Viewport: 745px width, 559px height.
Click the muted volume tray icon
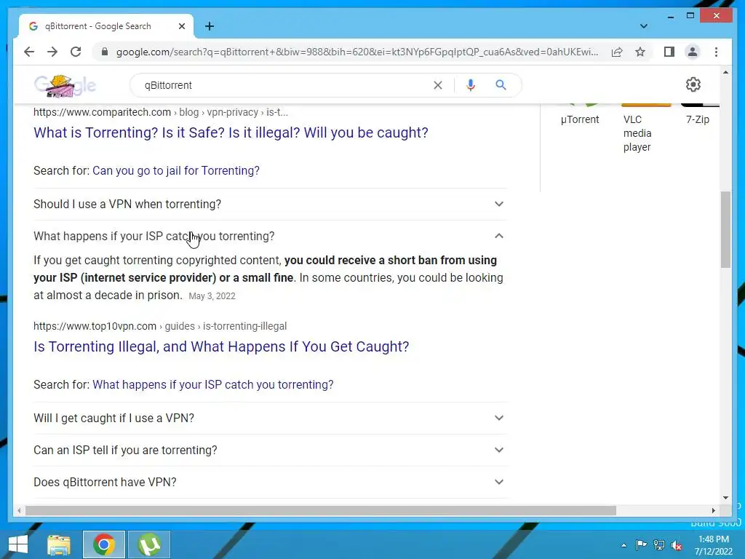tap(676, 545)
